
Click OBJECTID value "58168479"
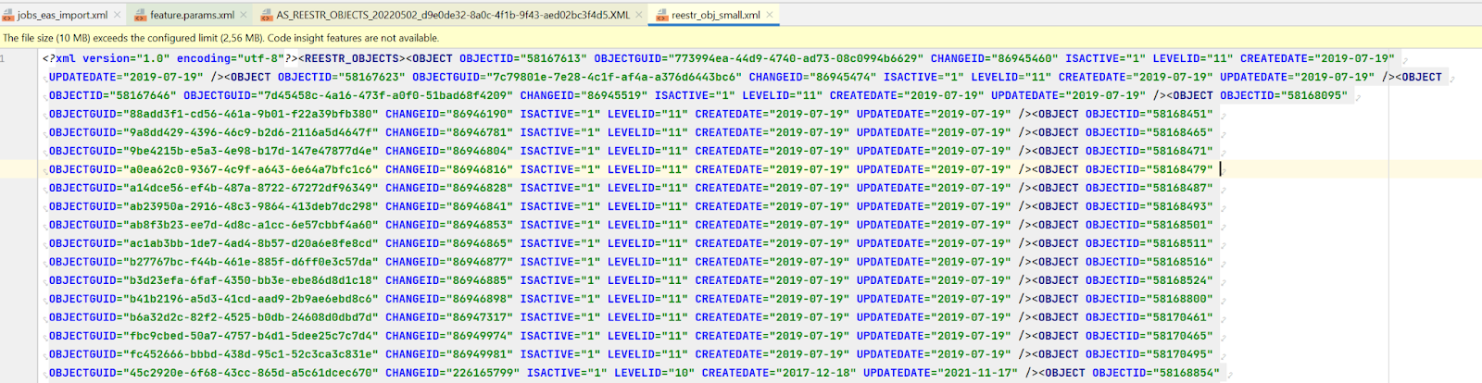tap(1180, 169)
